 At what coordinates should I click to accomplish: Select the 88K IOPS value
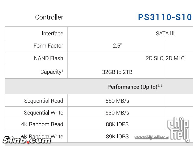[117, 124]
